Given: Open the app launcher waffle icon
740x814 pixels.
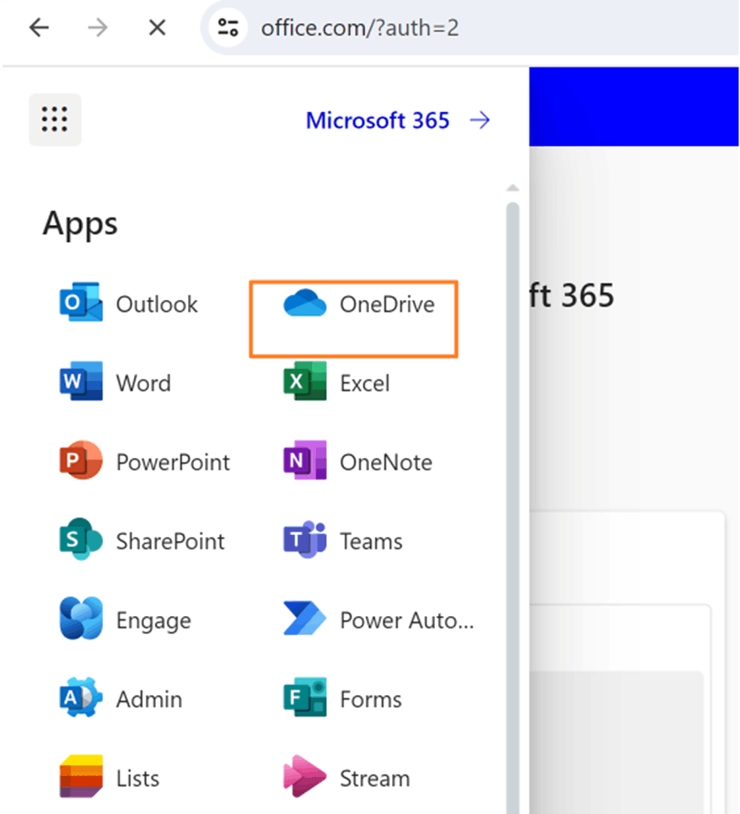Looking at the screenshot, I should tap(55, 120).
